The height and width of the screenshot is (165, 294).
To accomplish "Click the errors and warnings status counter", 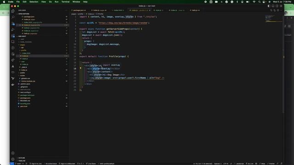I will point(80,164).
